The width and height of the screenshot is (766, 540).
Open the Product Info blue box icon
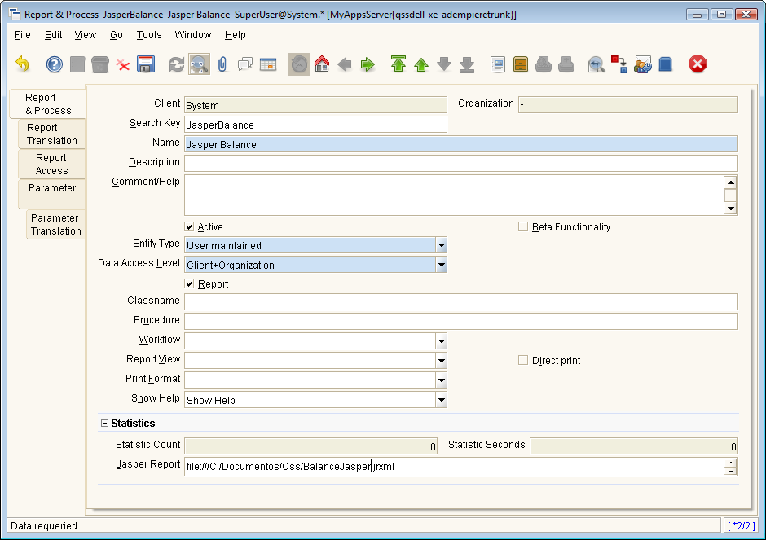coord(666,64)
